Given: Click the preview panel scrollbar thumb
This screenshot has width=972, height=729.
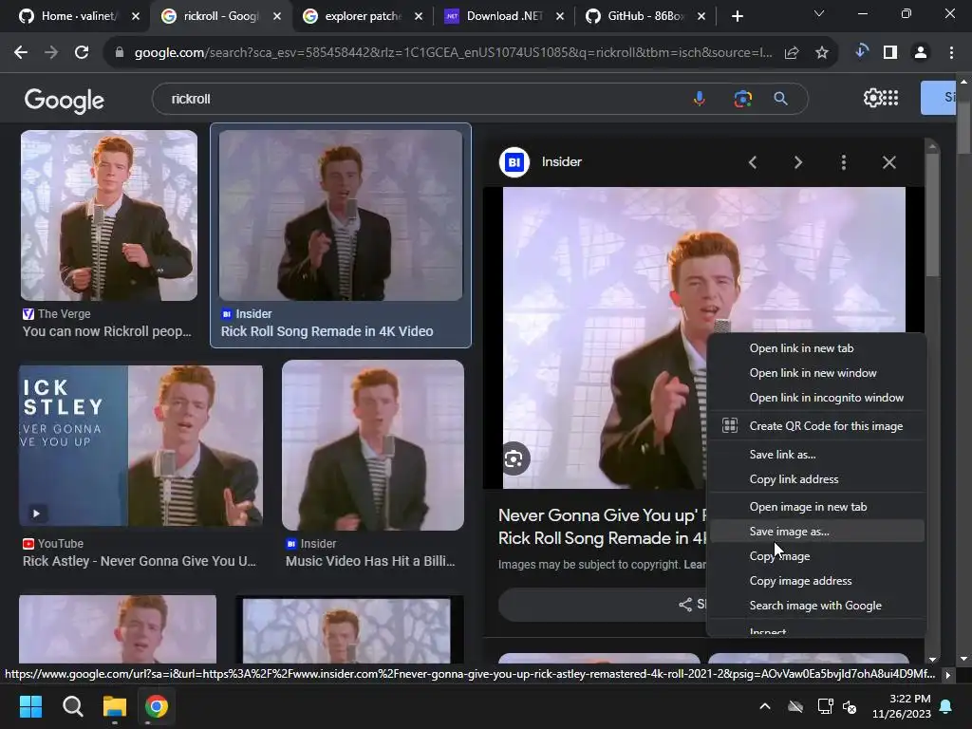Looking at the screenshot, I should (932, 214).
